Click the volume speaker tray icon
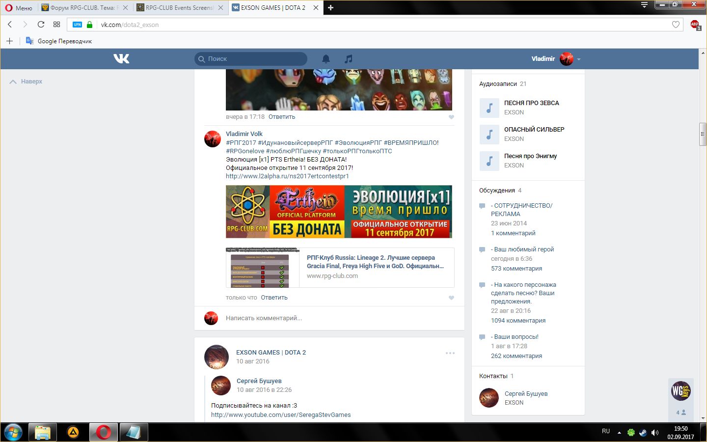707x442 pixels. pyautogui.click(x=655, y=433)
